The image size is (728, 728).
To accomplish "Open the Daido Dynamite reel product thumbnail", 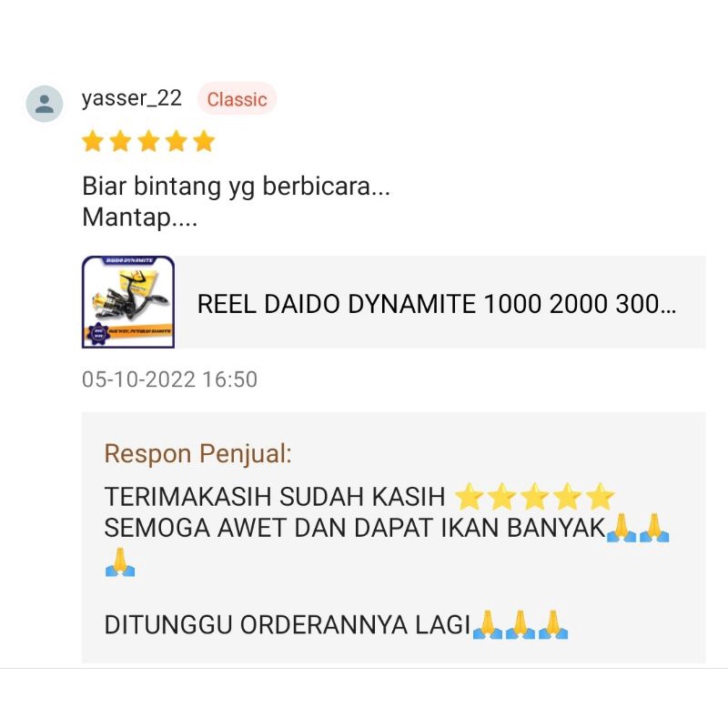I will coord(128,302).
